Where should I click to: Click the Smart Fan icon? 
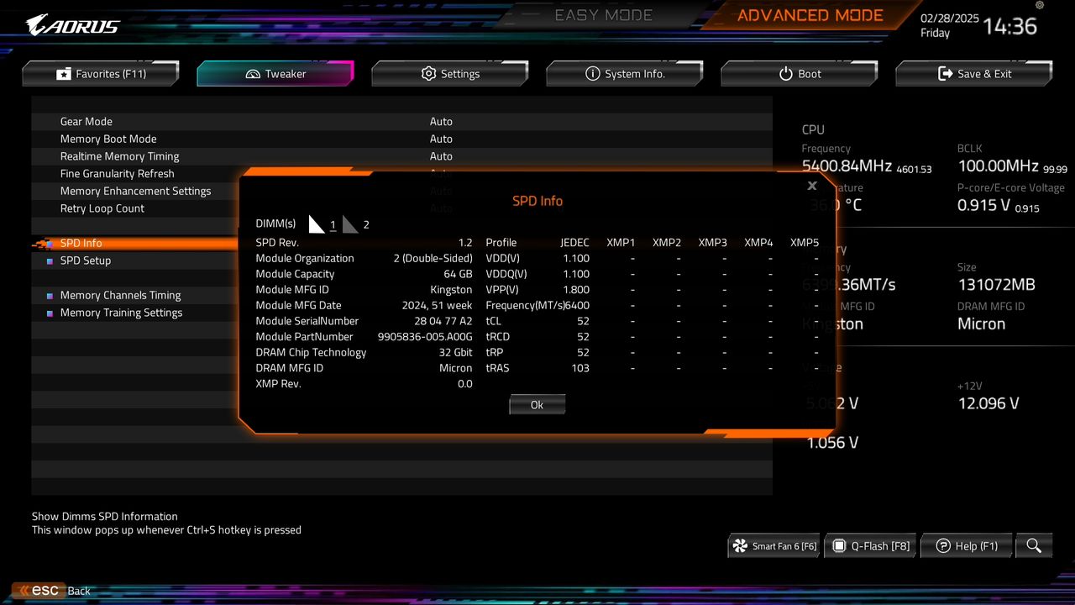tap(740, 546)
